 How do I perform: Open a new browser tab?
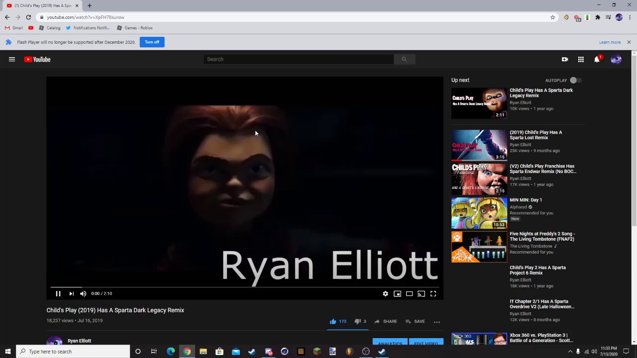click(89, 5)
